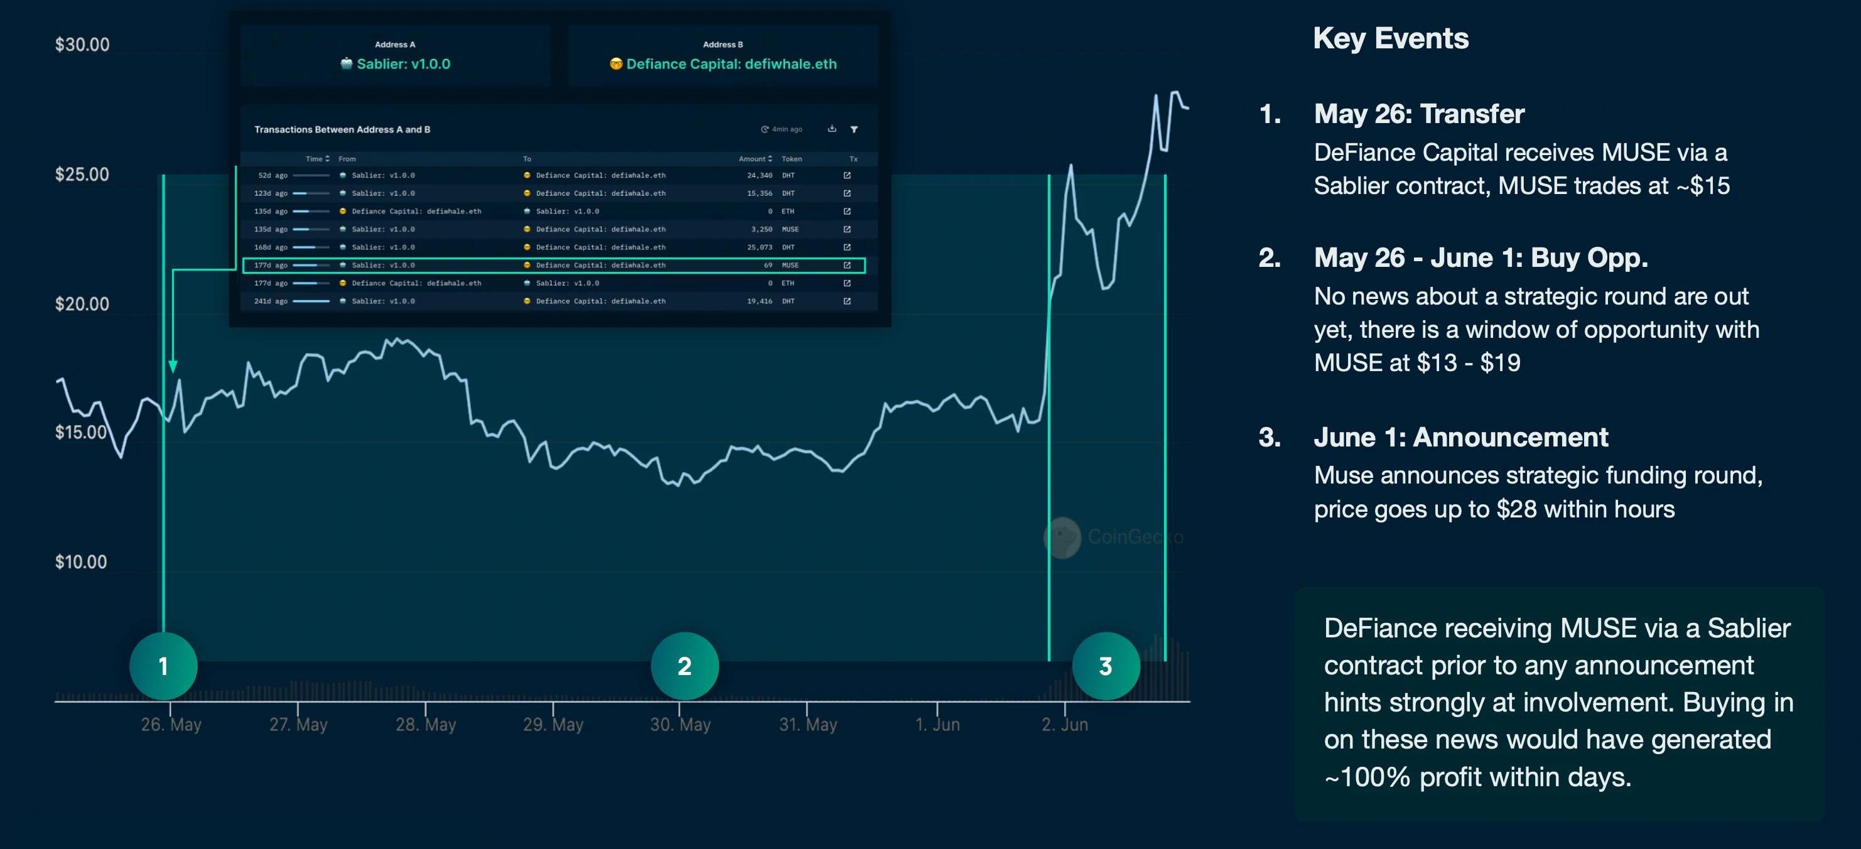The height and width of the screenshot is (849, 1861).
Task: Open Tx link for 69 MUSE row
Action: (847, 265)
